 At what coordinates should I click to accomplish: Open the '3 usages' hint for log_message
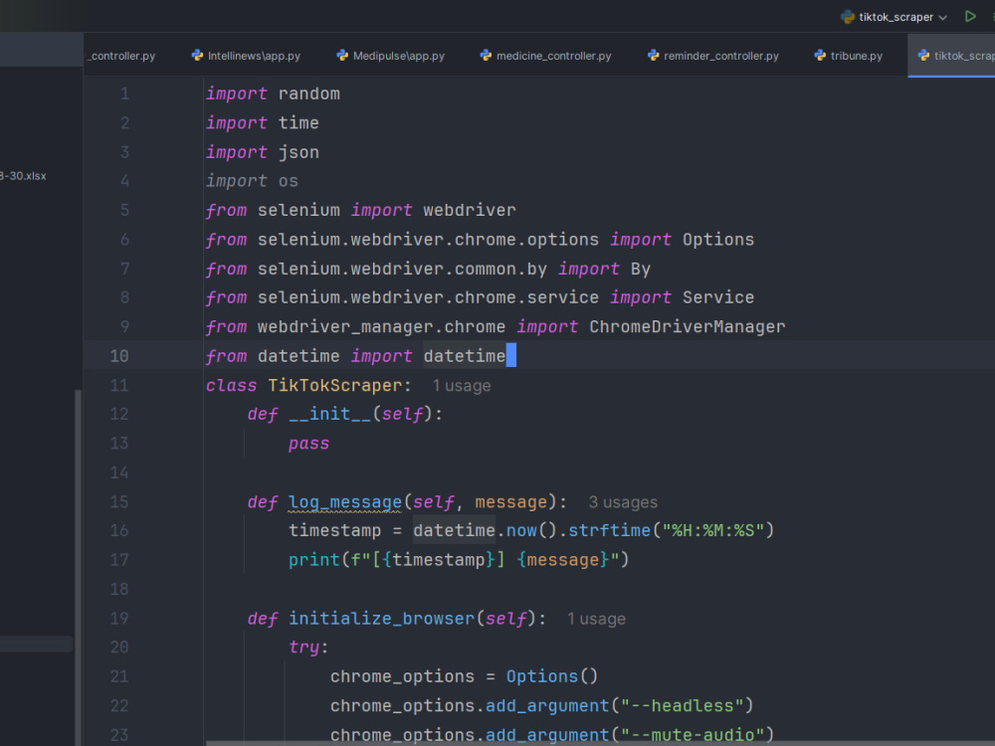pos(623,502)
